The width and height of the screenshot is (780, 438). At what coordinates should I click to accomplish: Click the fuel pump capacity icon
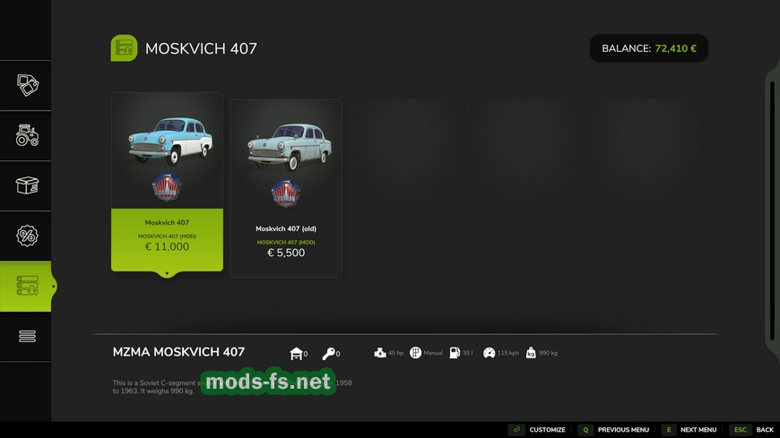(455, 353)
